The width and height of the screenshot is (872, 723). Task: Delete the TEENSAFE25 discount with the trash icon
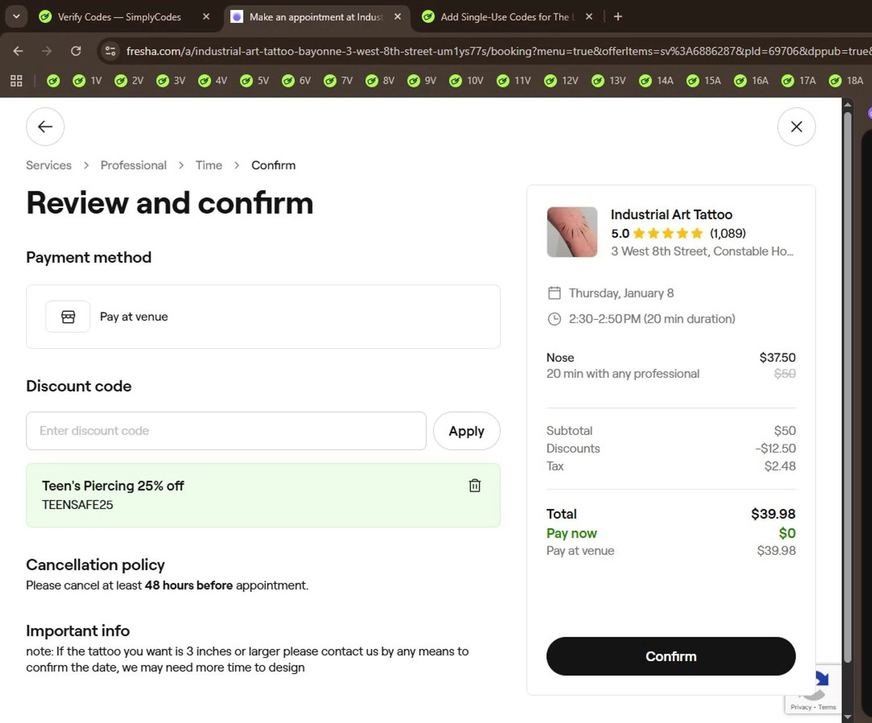click(x=475, y=485)
